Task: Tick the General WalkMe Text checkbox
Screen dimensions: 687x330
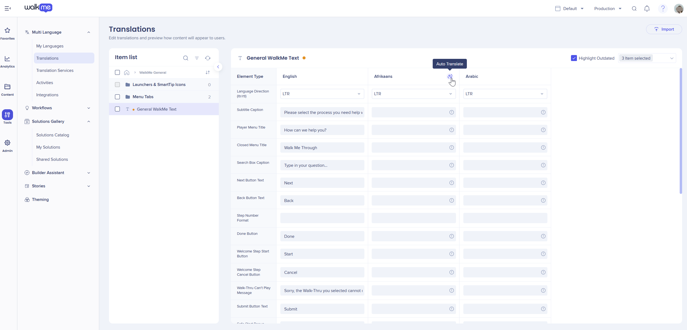Action: coord(117,109)
